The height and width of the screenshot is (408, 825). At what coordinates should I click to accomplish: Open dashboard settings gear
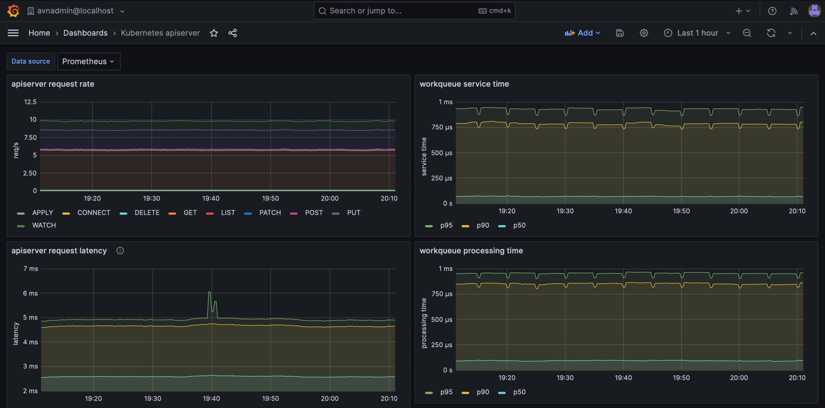643,33
